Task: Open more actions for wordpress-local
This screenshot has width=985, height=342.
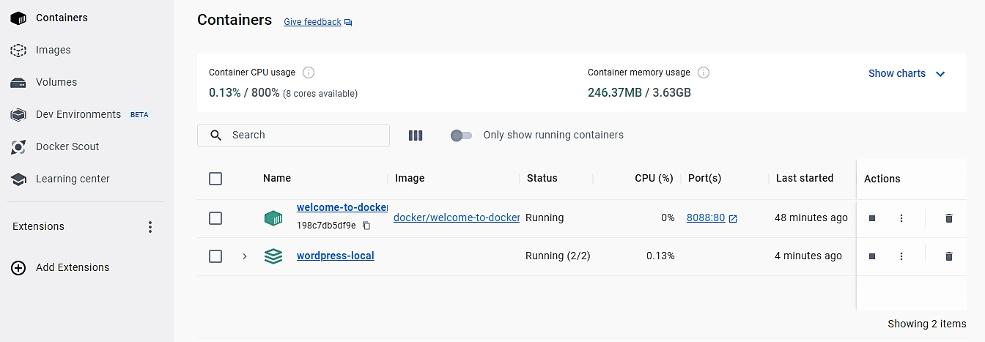Action: pos(901,256)
